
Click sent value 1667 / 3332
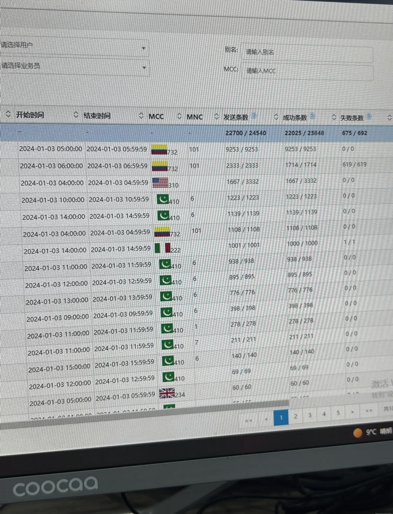coord(242,182)
